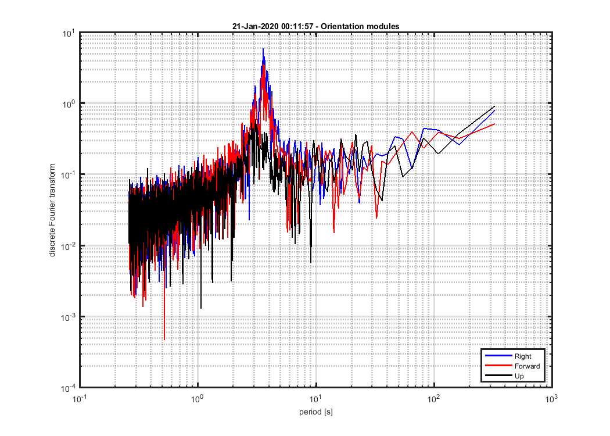The image size is (610, 436).
Task: Select the 'Up' legend entry
Action: pyautogui.click(x=519, y=376)
